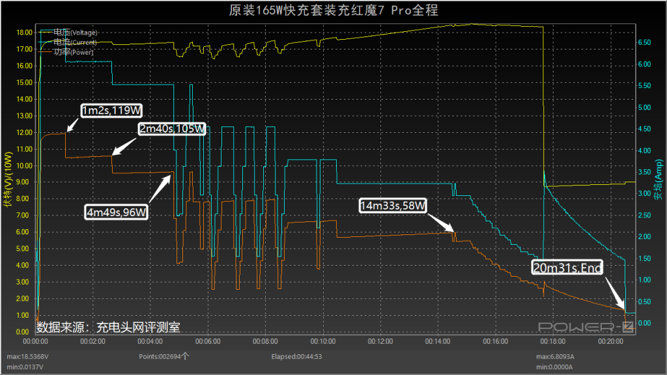Viewport: 667px width, 375px height.
Task: Click the 6.50 current axis label
Action: click(x=644, y=42)
